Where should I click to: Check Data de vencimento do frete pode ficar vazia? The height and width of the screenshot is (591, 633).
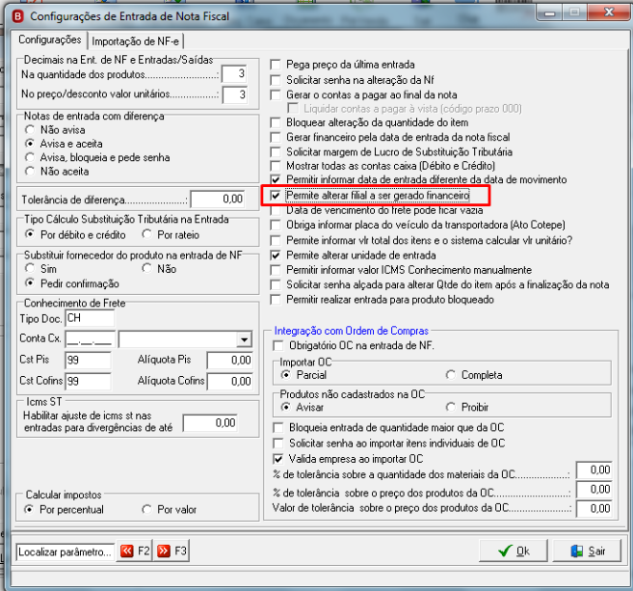coord(276,210)
